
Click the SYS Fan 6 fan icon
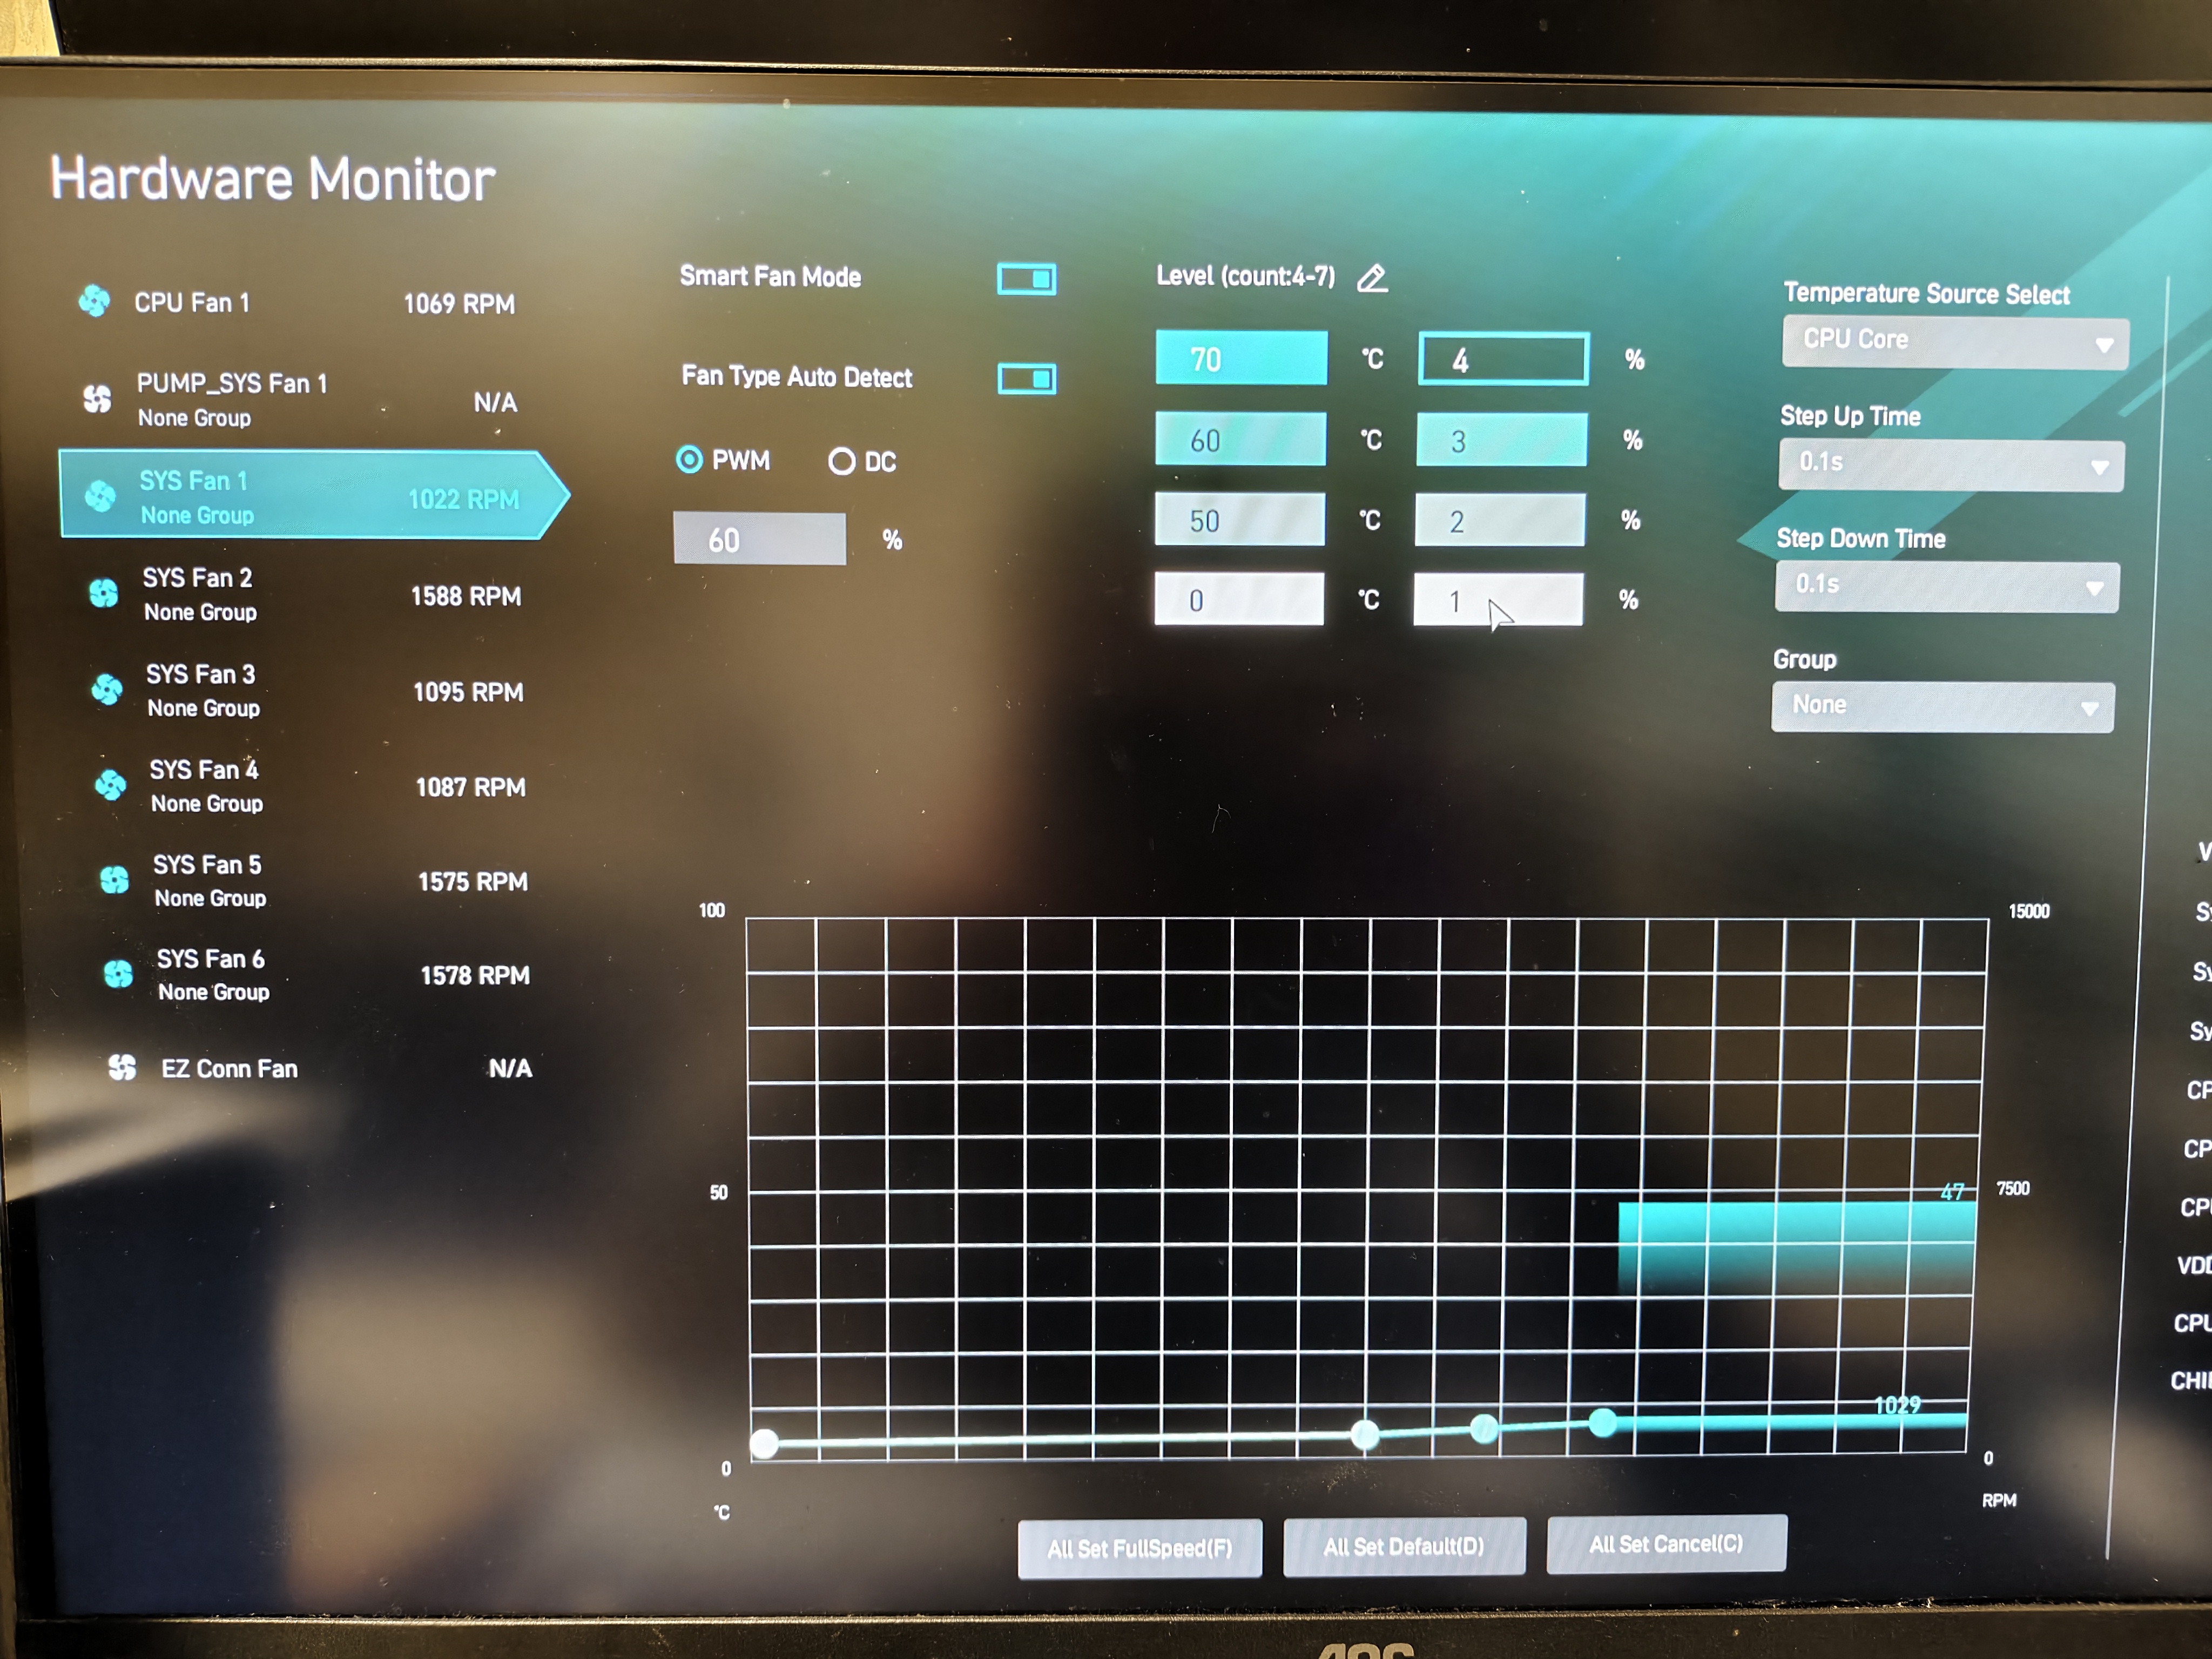click(x=118, y=974)
